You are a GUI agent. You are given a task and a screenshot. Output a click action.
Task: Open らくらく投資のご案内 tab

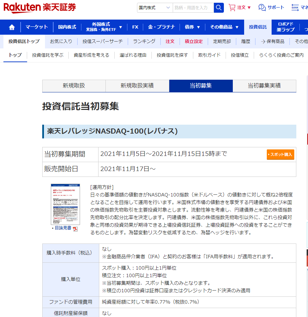point(281,55)
